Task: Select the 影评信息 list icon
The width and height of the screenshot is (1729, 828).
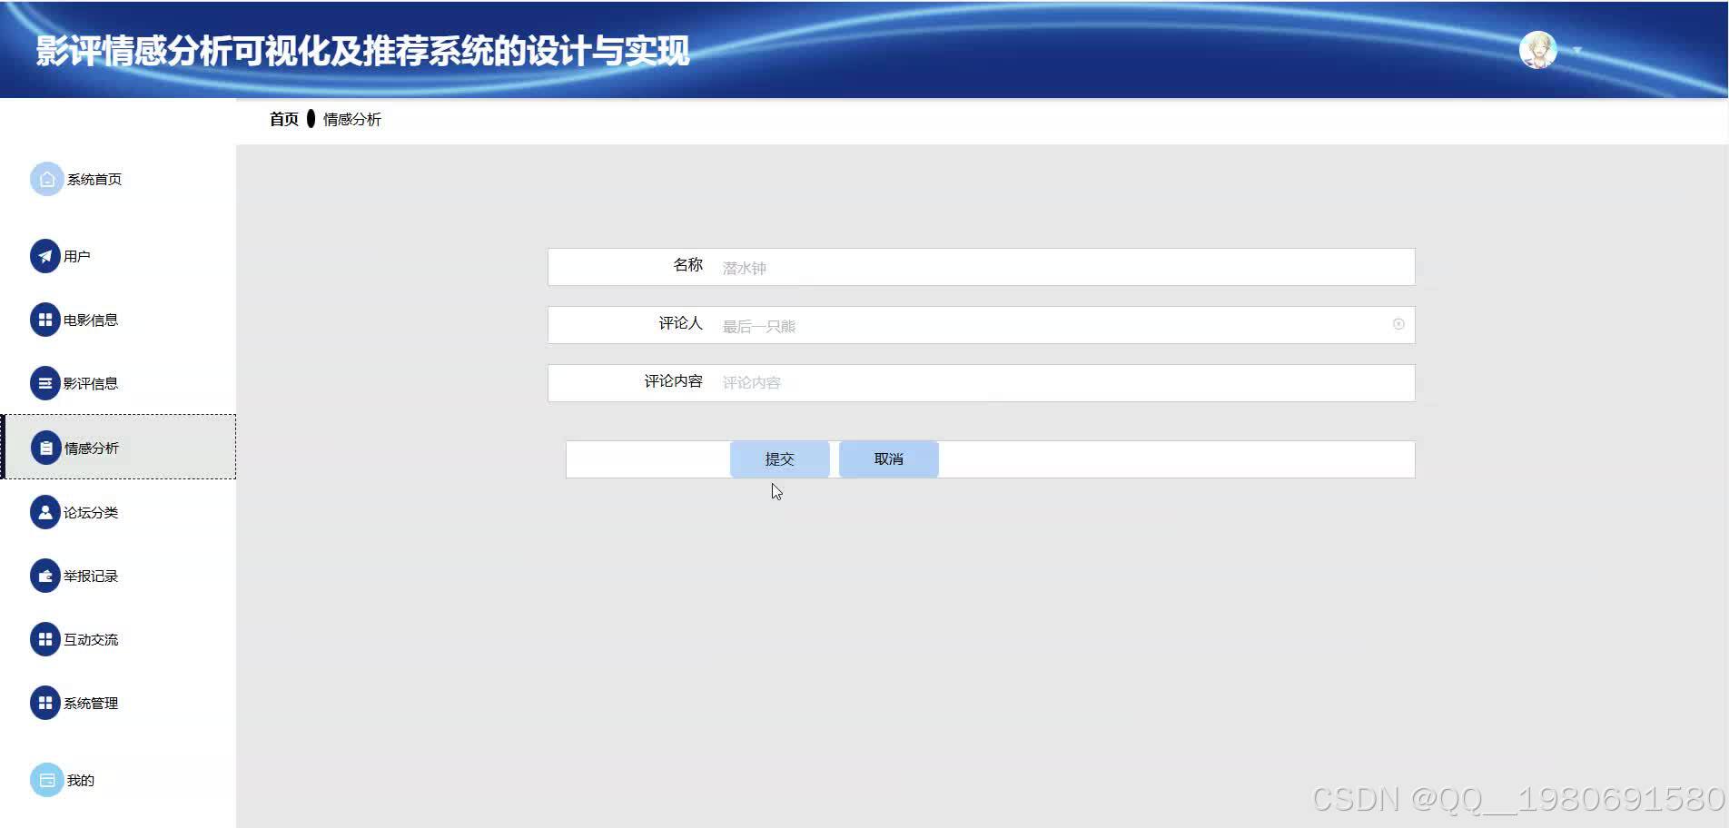Action: [46, 383]
